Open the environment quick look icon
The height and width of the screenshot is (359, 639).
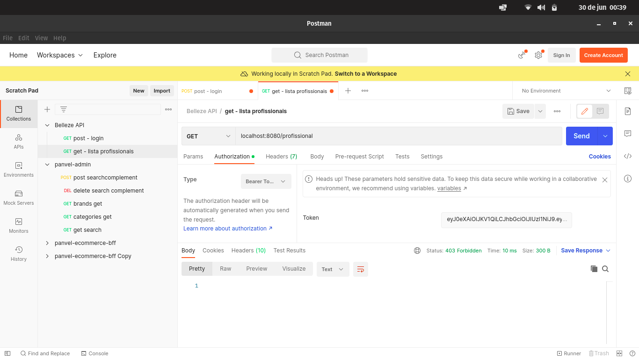click(628, 91)
